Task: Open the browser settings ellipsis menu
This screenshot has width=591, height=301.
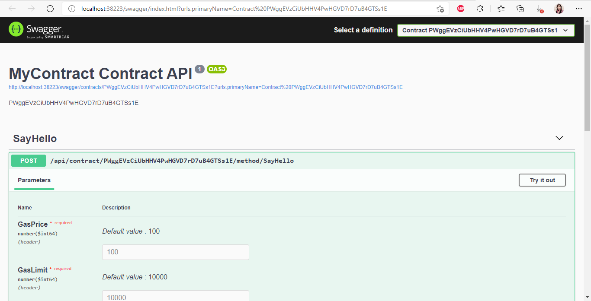Action: tap(578, 8)
